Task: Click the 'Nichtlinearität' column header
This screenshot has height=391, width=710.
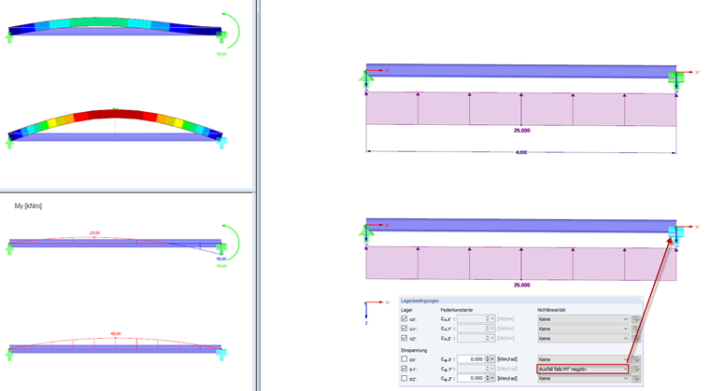Action: pyautogui.click(x=551, y=310)
